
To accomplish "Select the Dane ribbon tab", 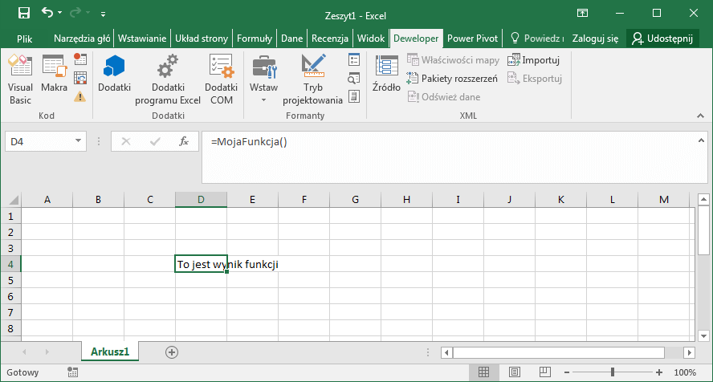I will (x=292, y=39).
